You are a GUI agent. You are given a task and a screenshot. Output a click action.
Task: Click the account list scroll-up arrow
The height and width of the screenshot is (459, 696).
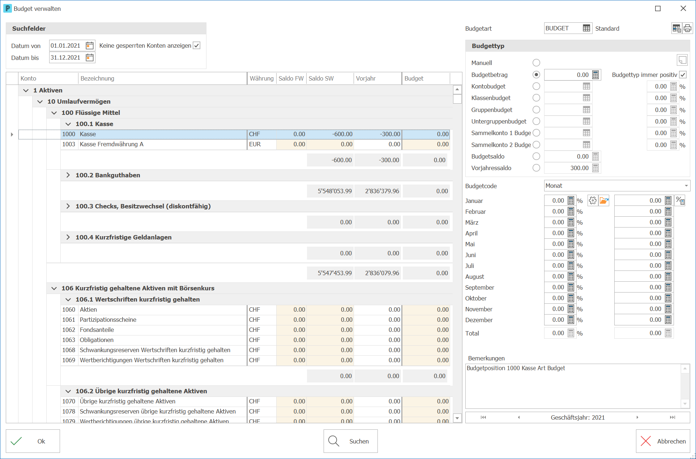click(x=457, y=89)
